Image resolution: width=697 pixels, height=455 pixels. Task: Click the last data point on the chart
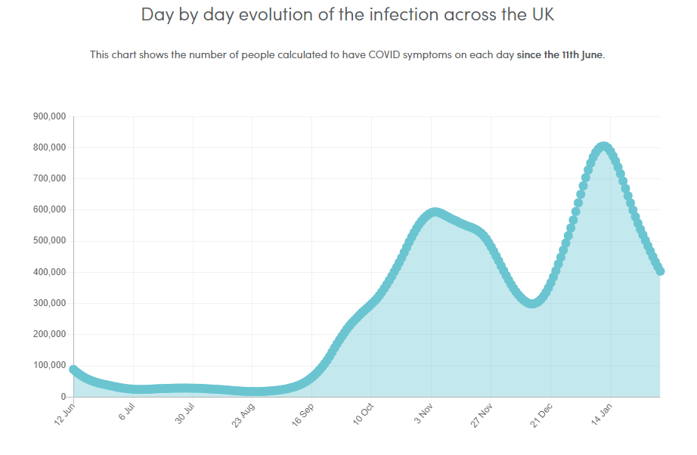click(660, 271)
